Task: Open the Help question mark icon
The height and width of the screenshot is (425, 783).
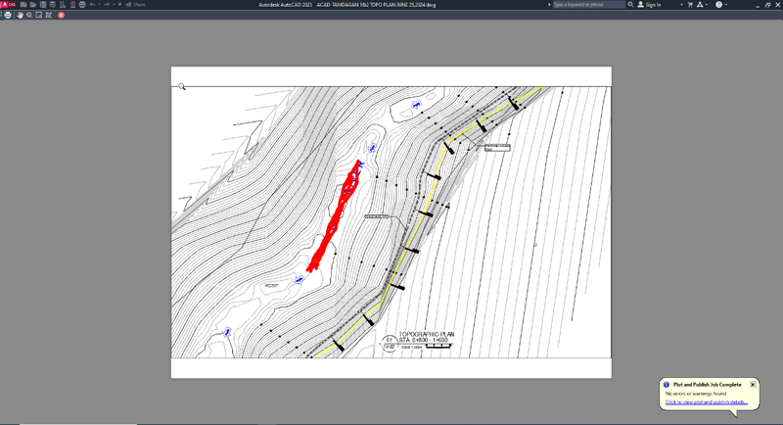Action: [x=718, y=5]
